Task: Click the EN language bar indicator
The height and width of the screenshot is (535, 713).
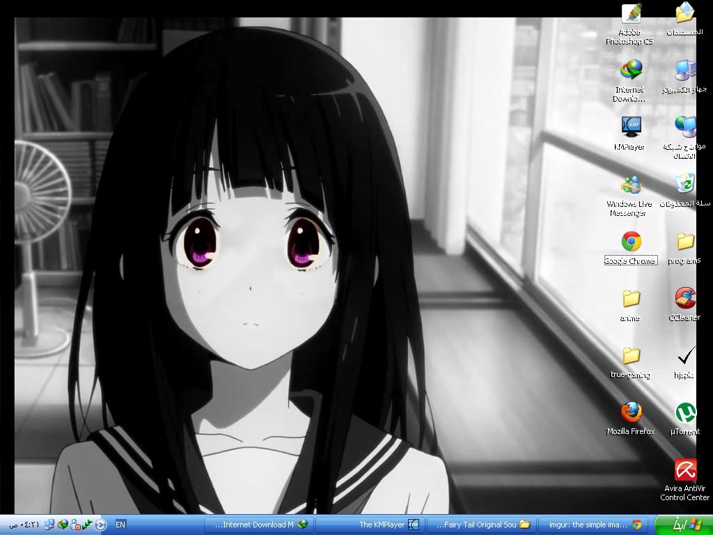Action: [x=120, y=525]
